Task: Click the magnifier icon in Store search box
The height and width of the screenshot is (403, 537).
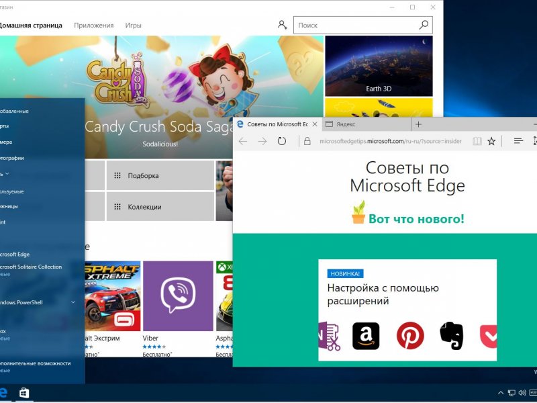Action: [424, 25]
